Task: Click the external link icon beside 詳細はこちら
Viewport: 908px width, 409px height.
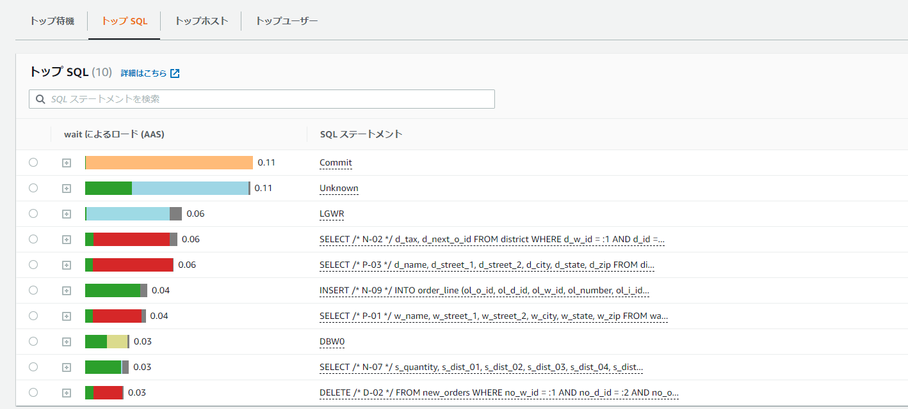Action: point(175,73)
